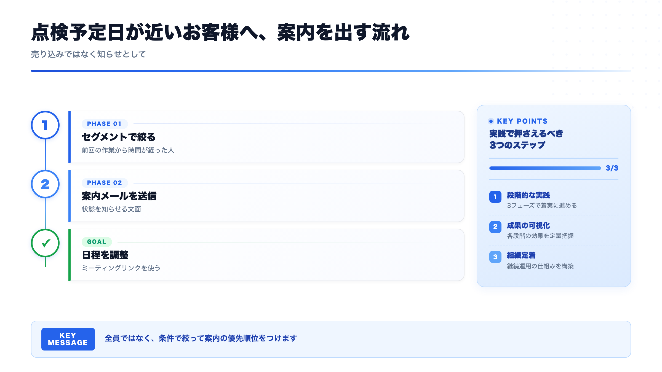The height and width of the screenshot is (372, 662).
Task: Click the heading 実践で押さえるべき3つのステップ
Action: 526,139
